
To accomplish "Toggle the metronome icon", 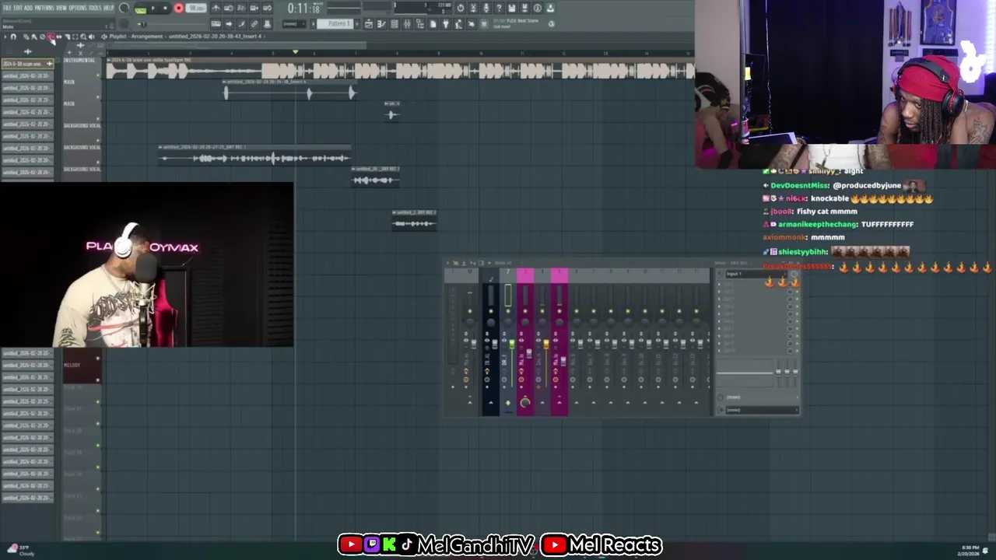I will coord(216,8).
